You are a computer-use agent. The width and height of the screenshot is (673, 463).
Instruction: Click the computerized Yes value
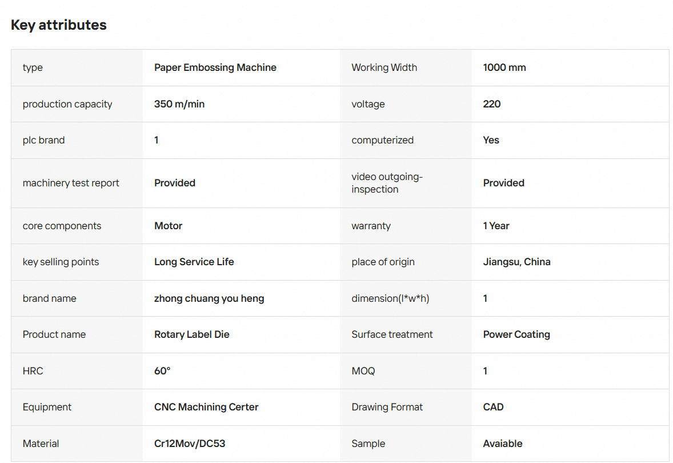(x=491, y=140)
